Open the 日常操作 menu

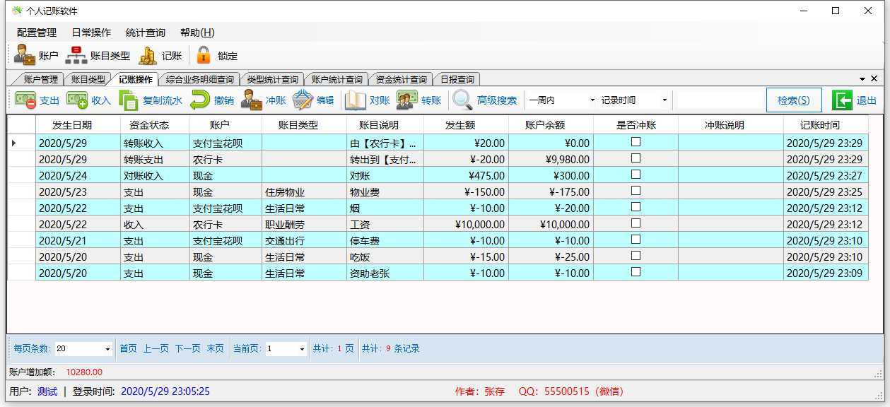click(91, 33)
